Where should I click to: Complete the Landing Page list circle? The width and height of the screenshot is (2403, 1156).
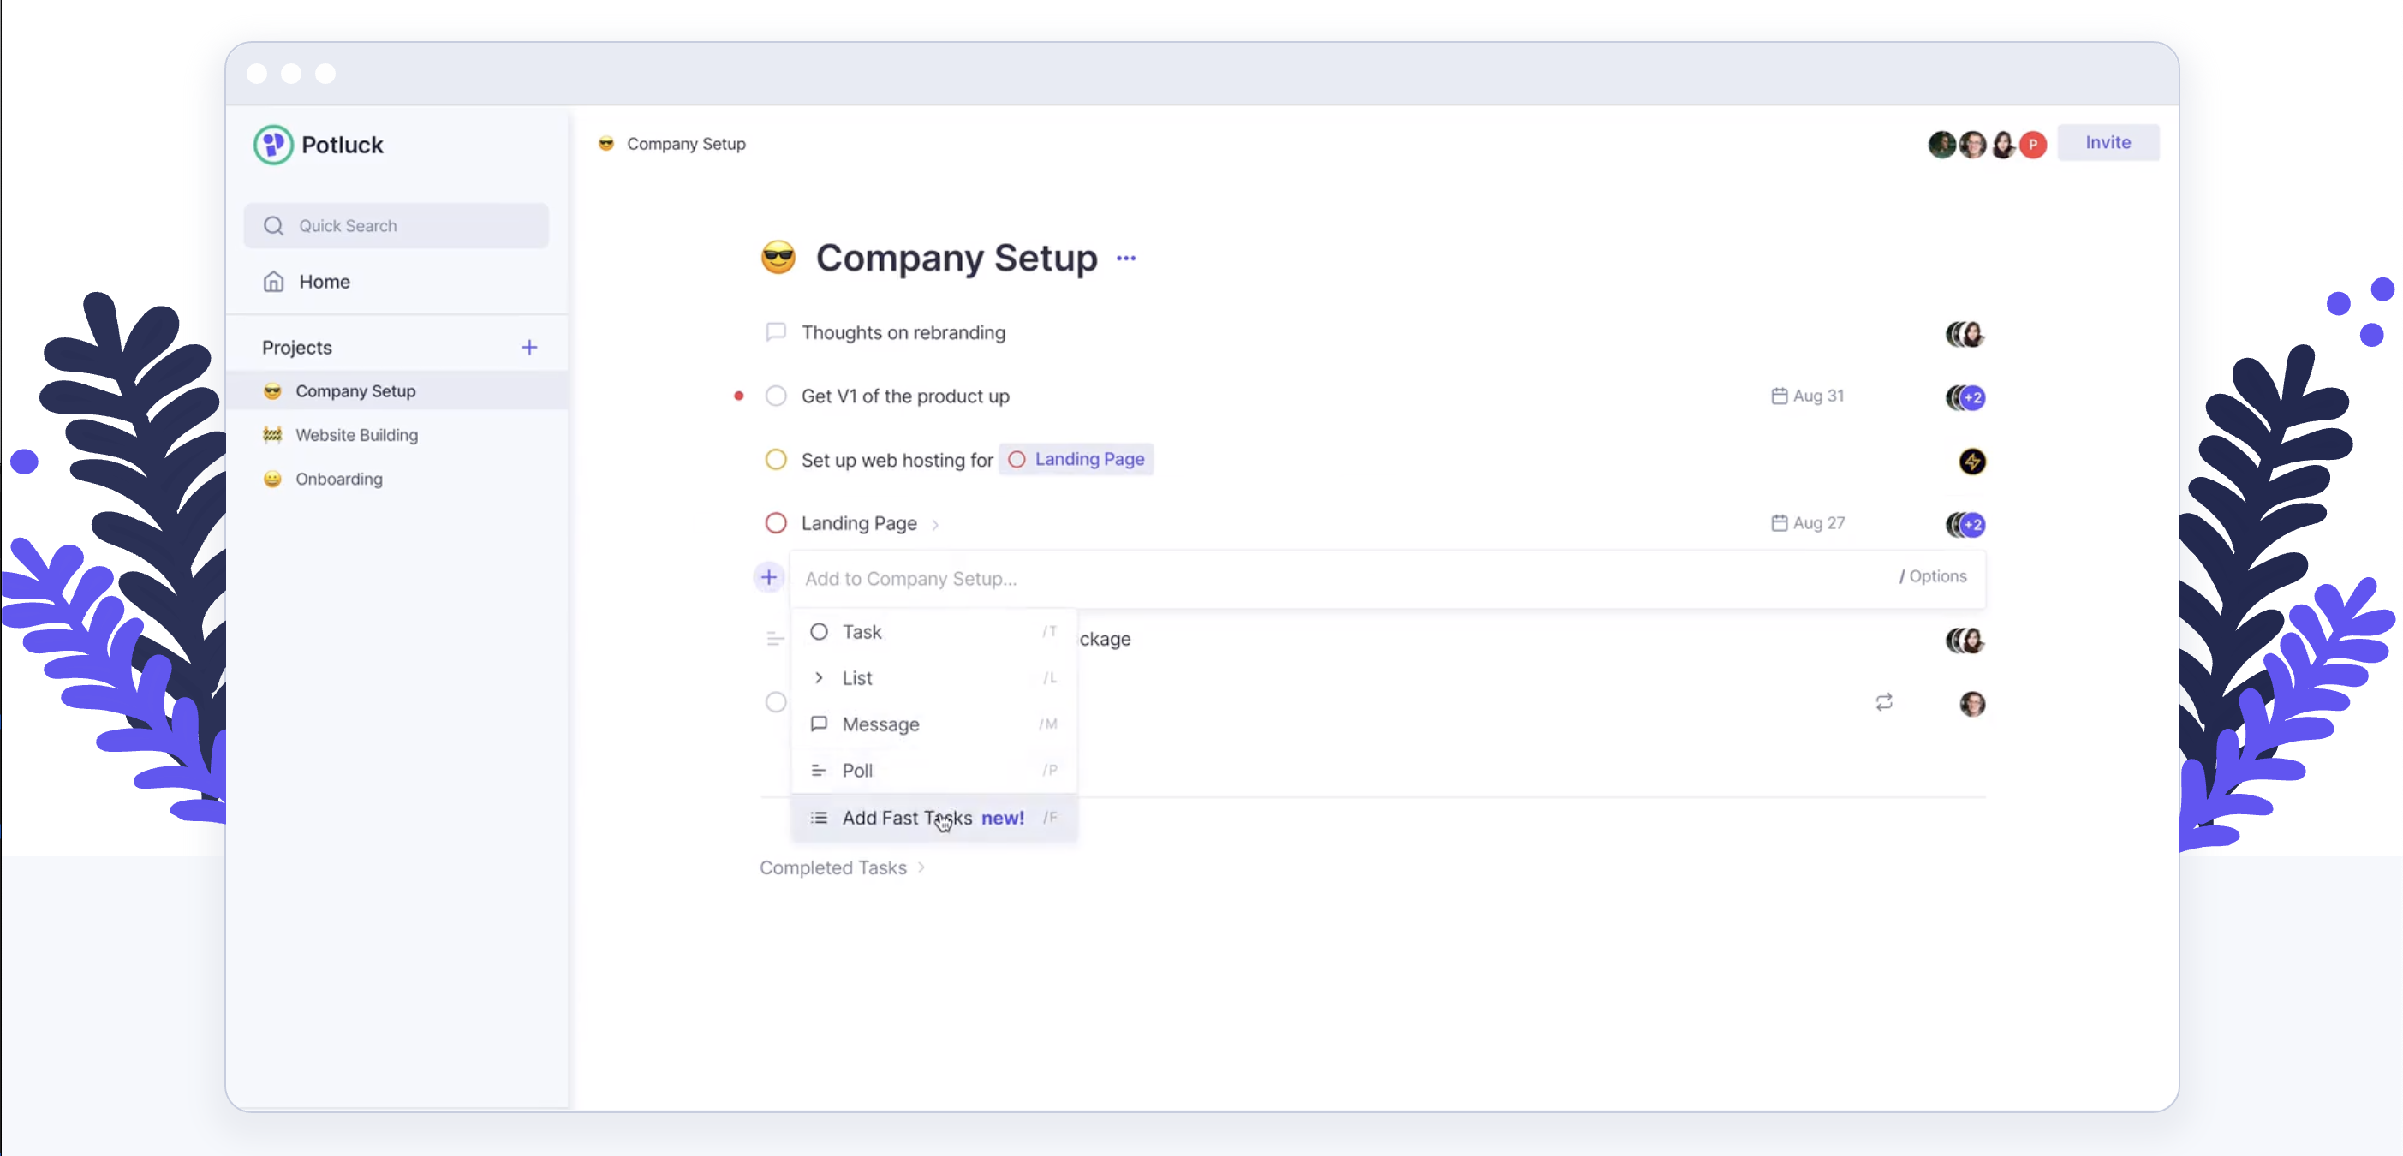[x=775, y=522]
